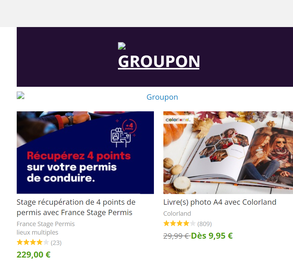Click the +4 points license icon in banner
Screen dimensions: 293x261
(124, 133)
